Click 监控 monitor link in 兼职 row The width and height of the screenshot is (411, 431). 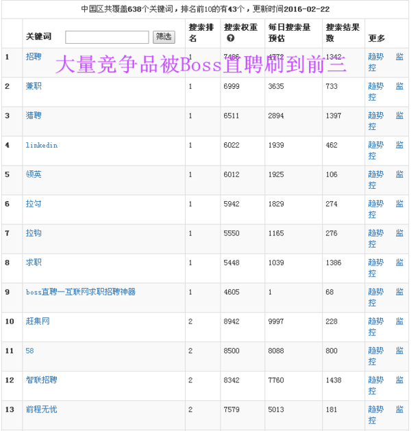(x=399, y=86)
